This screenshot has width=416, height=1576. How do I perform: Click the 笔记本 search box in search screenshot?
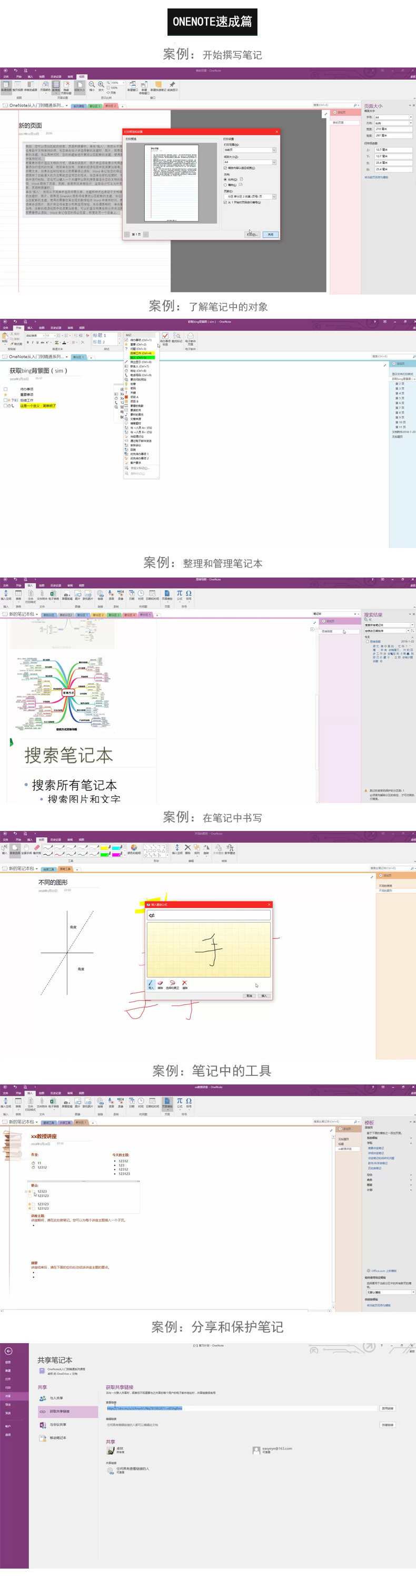pyautogui.click(x=335, y=614)
